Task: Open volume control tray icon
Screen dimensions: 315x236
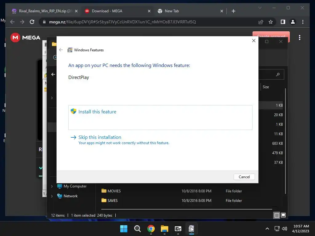Action: tap(285, 229)
